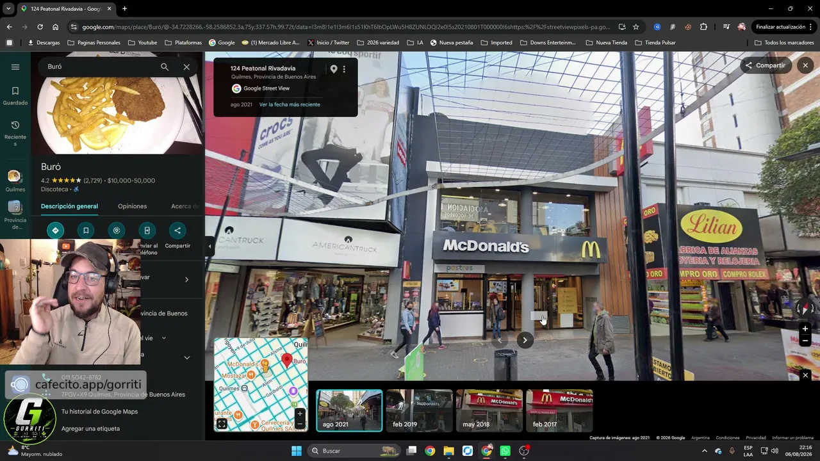Click the taskbar Buscar search box
This screenshot has width=820, height=461.
click(x=354, y=451)
